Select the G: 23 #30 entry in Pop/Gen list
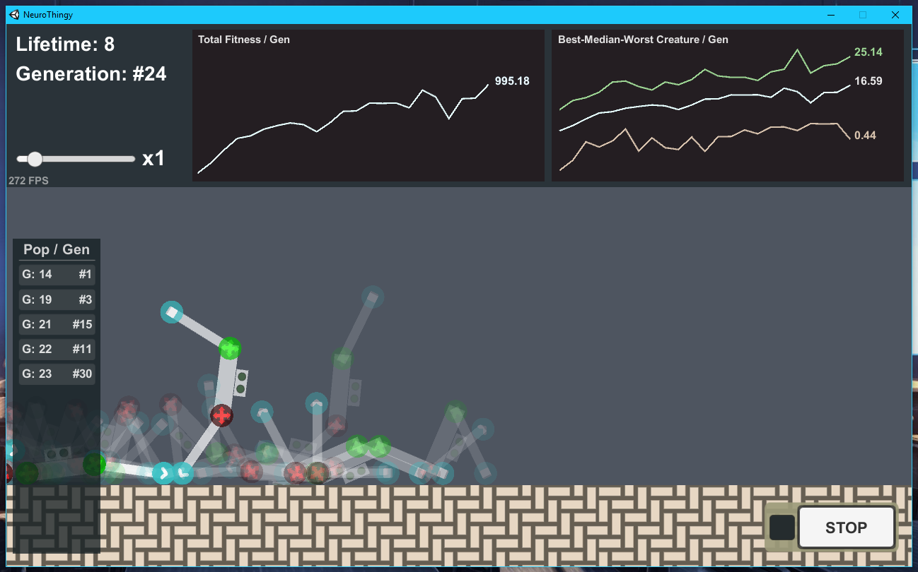The width and height of the screenshot is (918, 572). (x=57, y=374)
